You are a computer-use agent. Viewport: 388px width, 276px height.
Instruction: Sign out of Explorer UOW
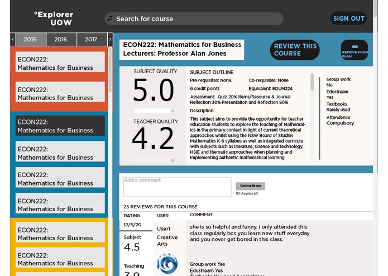click(x=348, y=18)
